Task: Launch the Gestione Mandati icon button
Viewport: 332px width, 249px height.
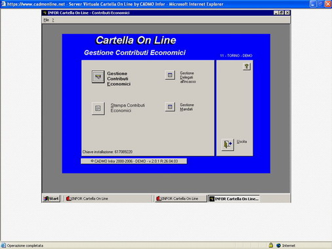Action: (x=170, y=107)
